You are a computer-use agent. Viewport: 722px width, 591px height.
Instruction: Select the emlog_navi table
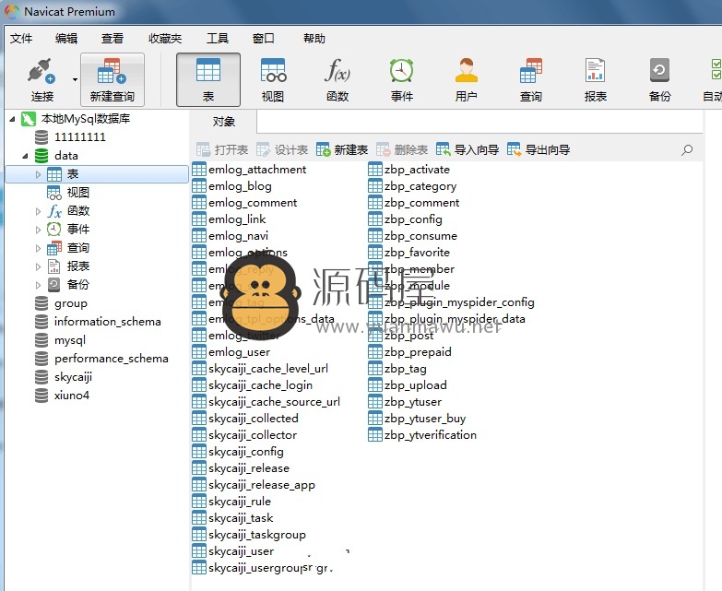click(x=231, y=236)
